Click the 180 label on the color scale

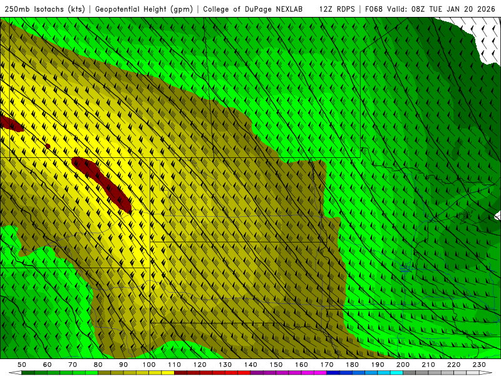point(352,365)
